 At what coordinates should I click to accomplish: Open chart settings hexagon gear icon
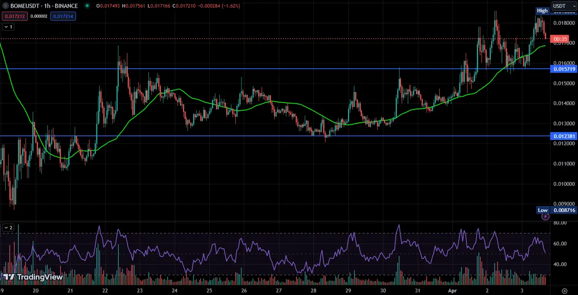click(x=564, y=290)
